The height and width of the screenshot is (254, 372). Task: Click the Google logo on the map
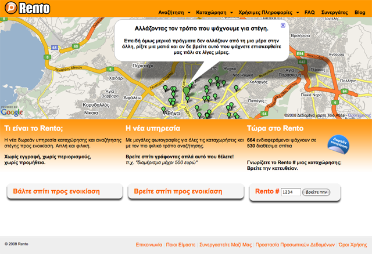(12, 112)
